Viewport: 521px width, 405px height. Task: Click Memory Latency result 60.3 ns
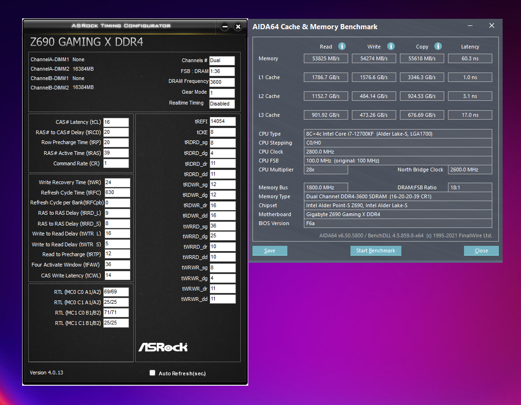470,58
